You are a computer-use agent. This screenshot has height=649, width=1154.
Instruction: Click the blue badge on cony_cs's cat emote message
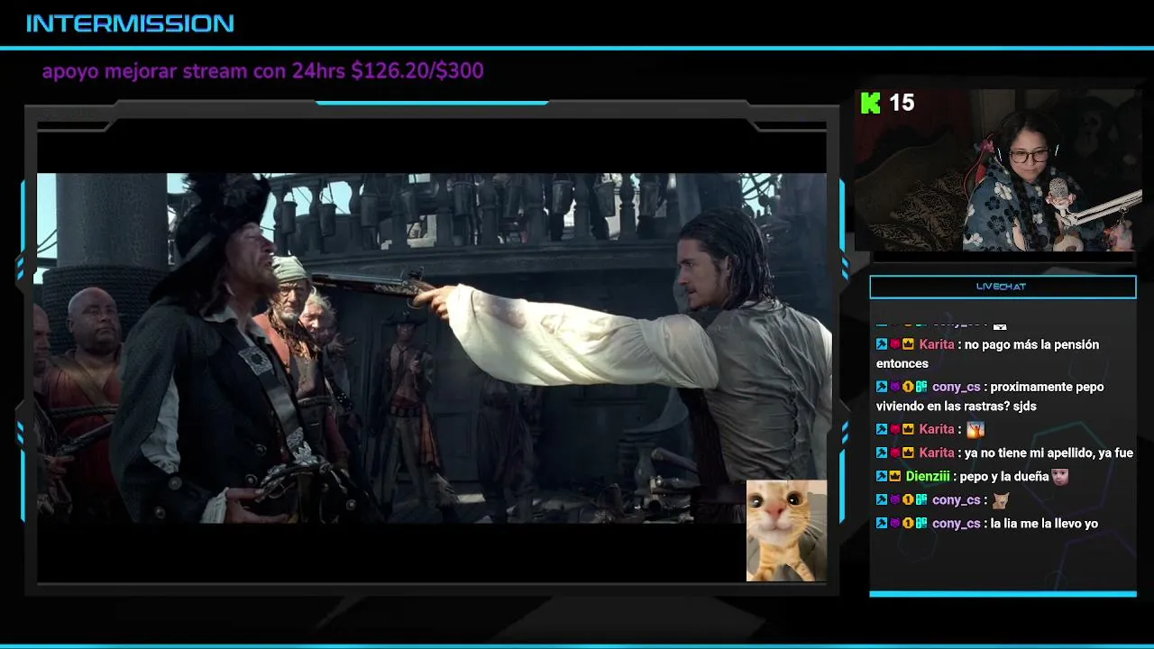point(882,499)
